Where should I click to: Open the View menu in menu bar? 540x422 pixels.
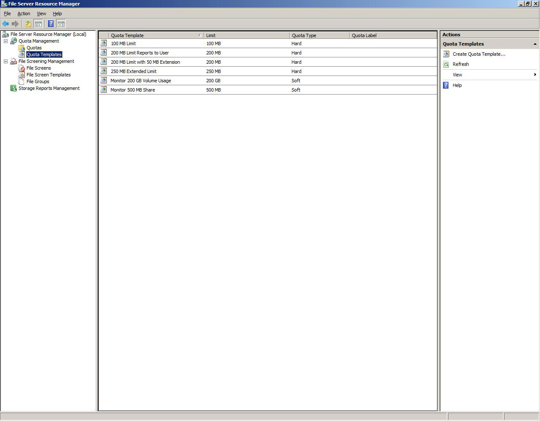pos(41,14)
